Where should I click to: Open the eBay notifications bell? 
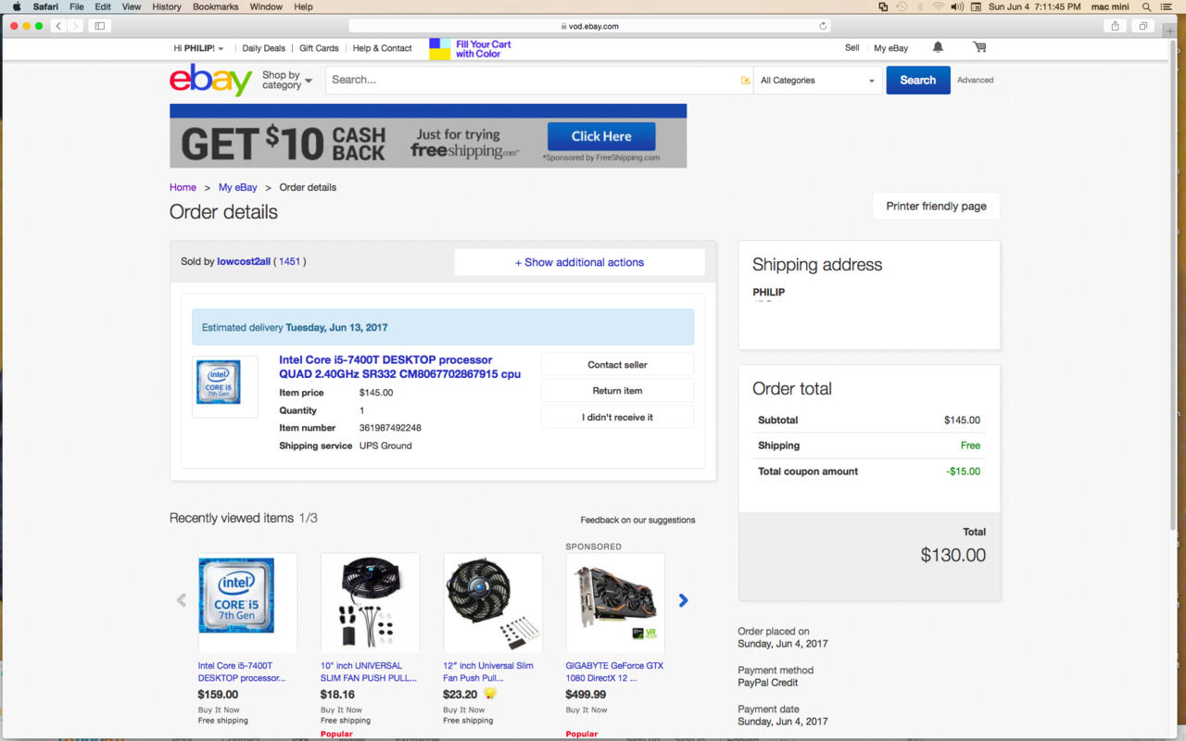click(938, 47)
